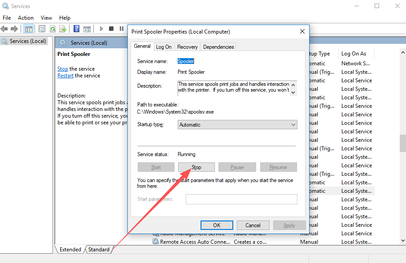406x263 pixels.
Task: Select the Remote Access Auto Conne... service row
Action: click(x=263, y=242)
